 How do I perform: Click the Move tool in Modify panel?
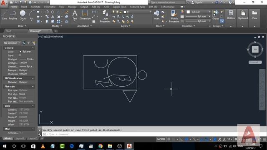tap(47, 12)
